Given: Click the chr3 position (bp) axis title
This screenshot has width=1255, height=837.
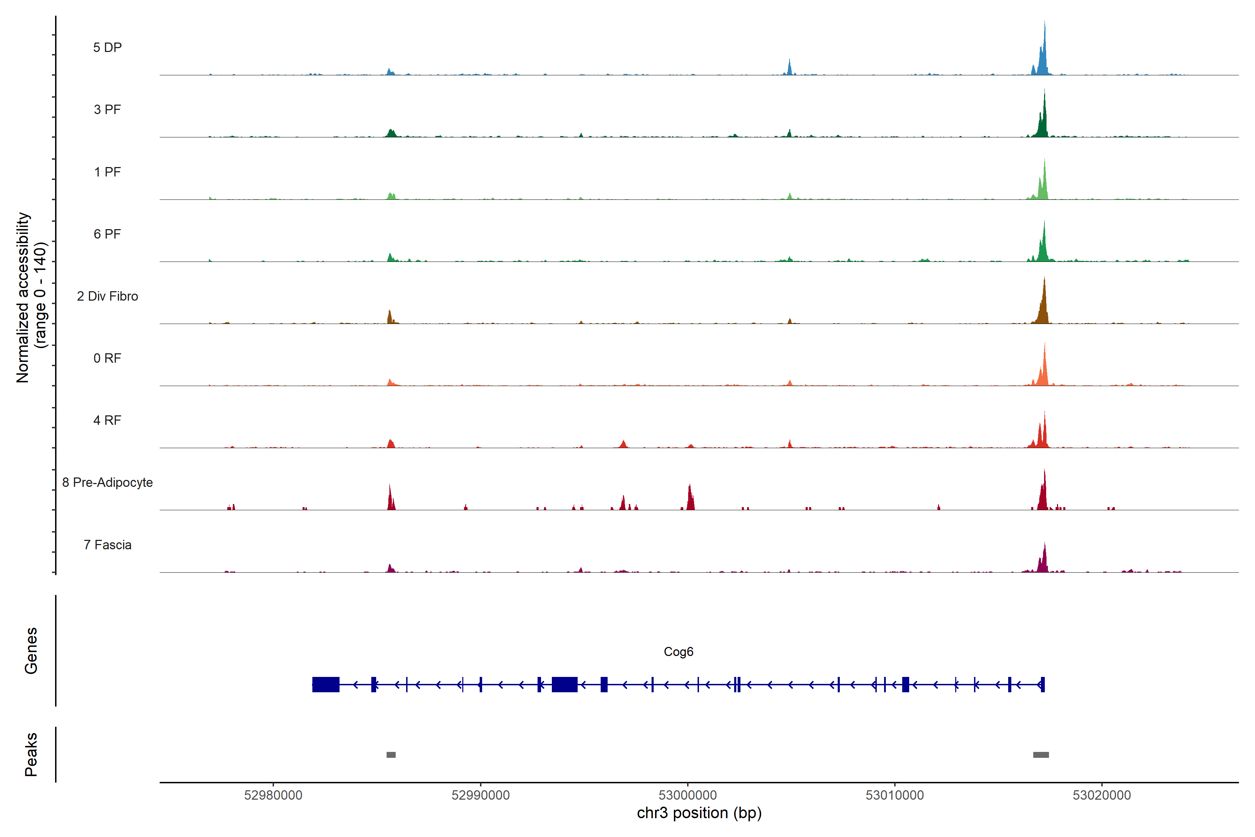Looking at the screenshot, I should coord(699,813).
